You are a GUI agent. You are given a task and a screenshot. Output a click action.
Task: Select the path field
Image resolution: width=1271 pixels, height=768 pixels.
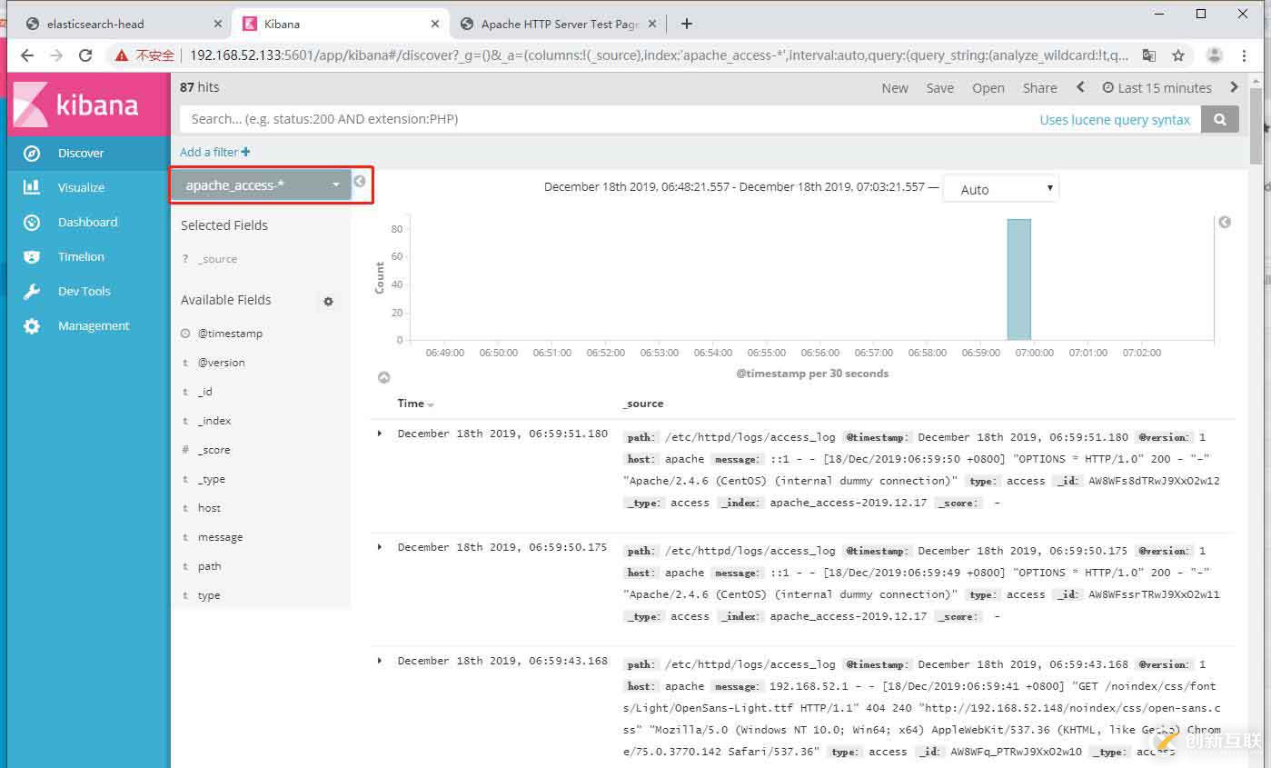pyautogui.click(x=209, y=566)
